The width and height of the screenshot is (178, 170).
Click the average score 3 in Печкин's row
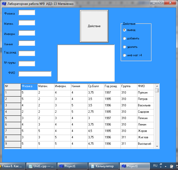96,119
